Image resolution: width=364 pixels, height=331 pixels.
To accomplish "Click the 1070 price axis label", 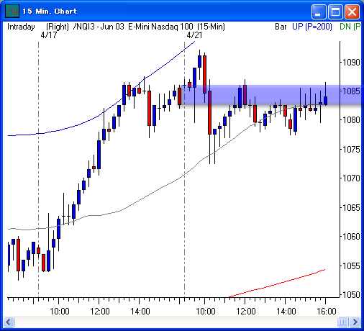I will (351, 178).
